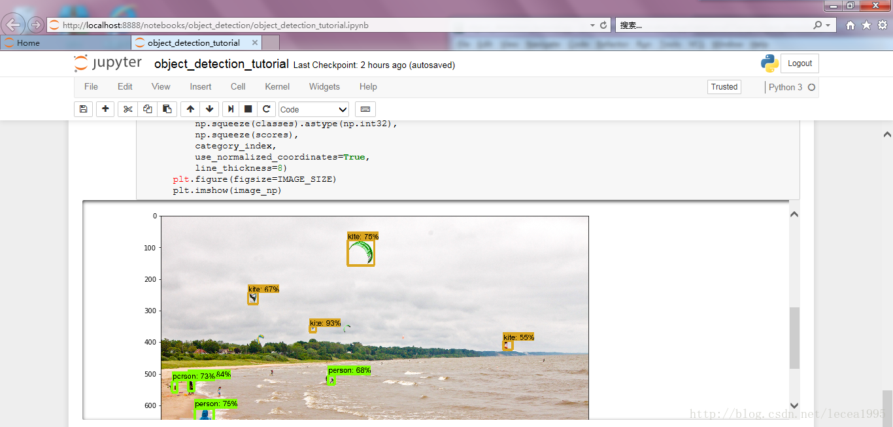Cut selected cells with scissors icon
The width and height of the screenshot is (893, 427).
127,109
